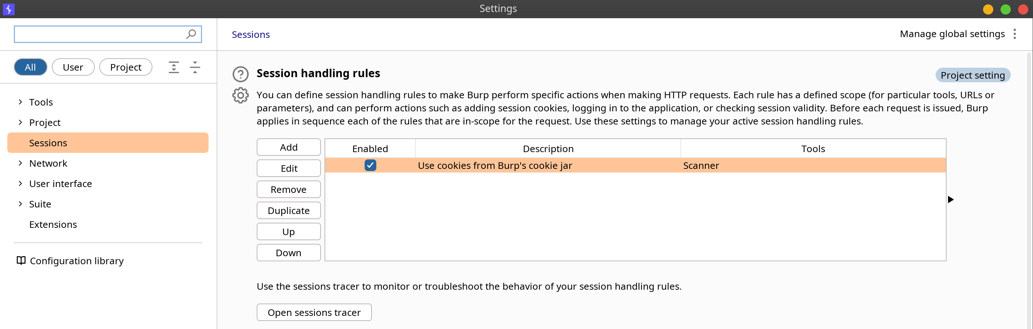Image resolution: width=1033 pixels, height=329 pixels.
Task: Select the Project filter pill
Action: [125, 67]
